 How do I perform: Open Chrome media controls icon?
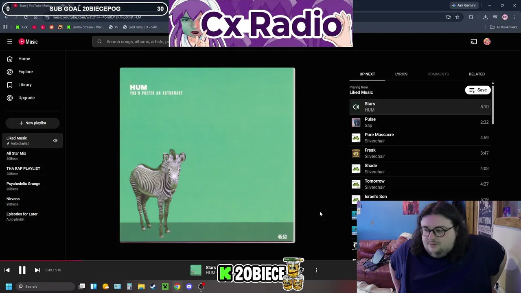pos(495,17)
